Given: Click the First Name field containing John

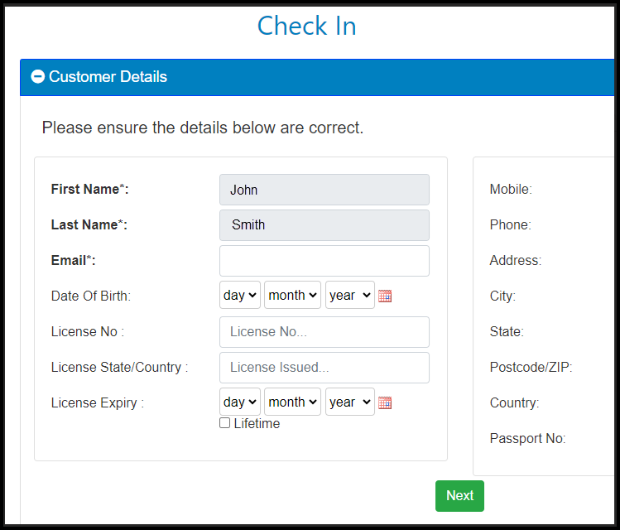Looking at the screenshot, I should [x=324, y=190].
